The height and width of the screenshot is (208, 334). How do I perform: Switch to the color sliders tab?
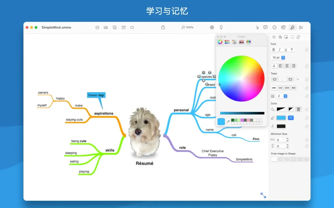pos(227,42)
